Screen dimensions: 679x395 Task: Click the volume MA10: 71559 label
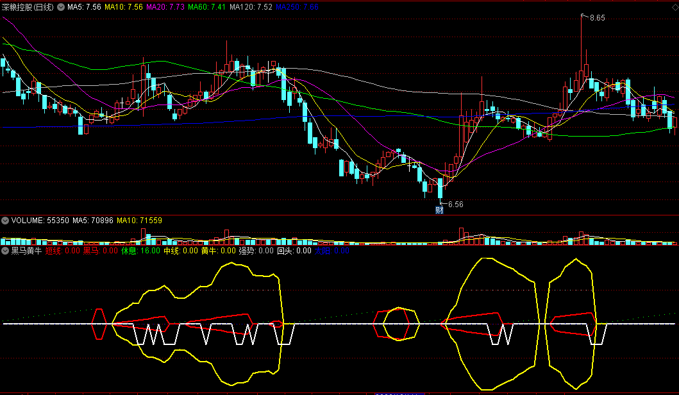click(x=139, y=221)
